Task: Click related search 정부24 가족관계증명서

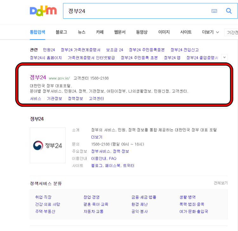Action: click(x=81, y=50)
